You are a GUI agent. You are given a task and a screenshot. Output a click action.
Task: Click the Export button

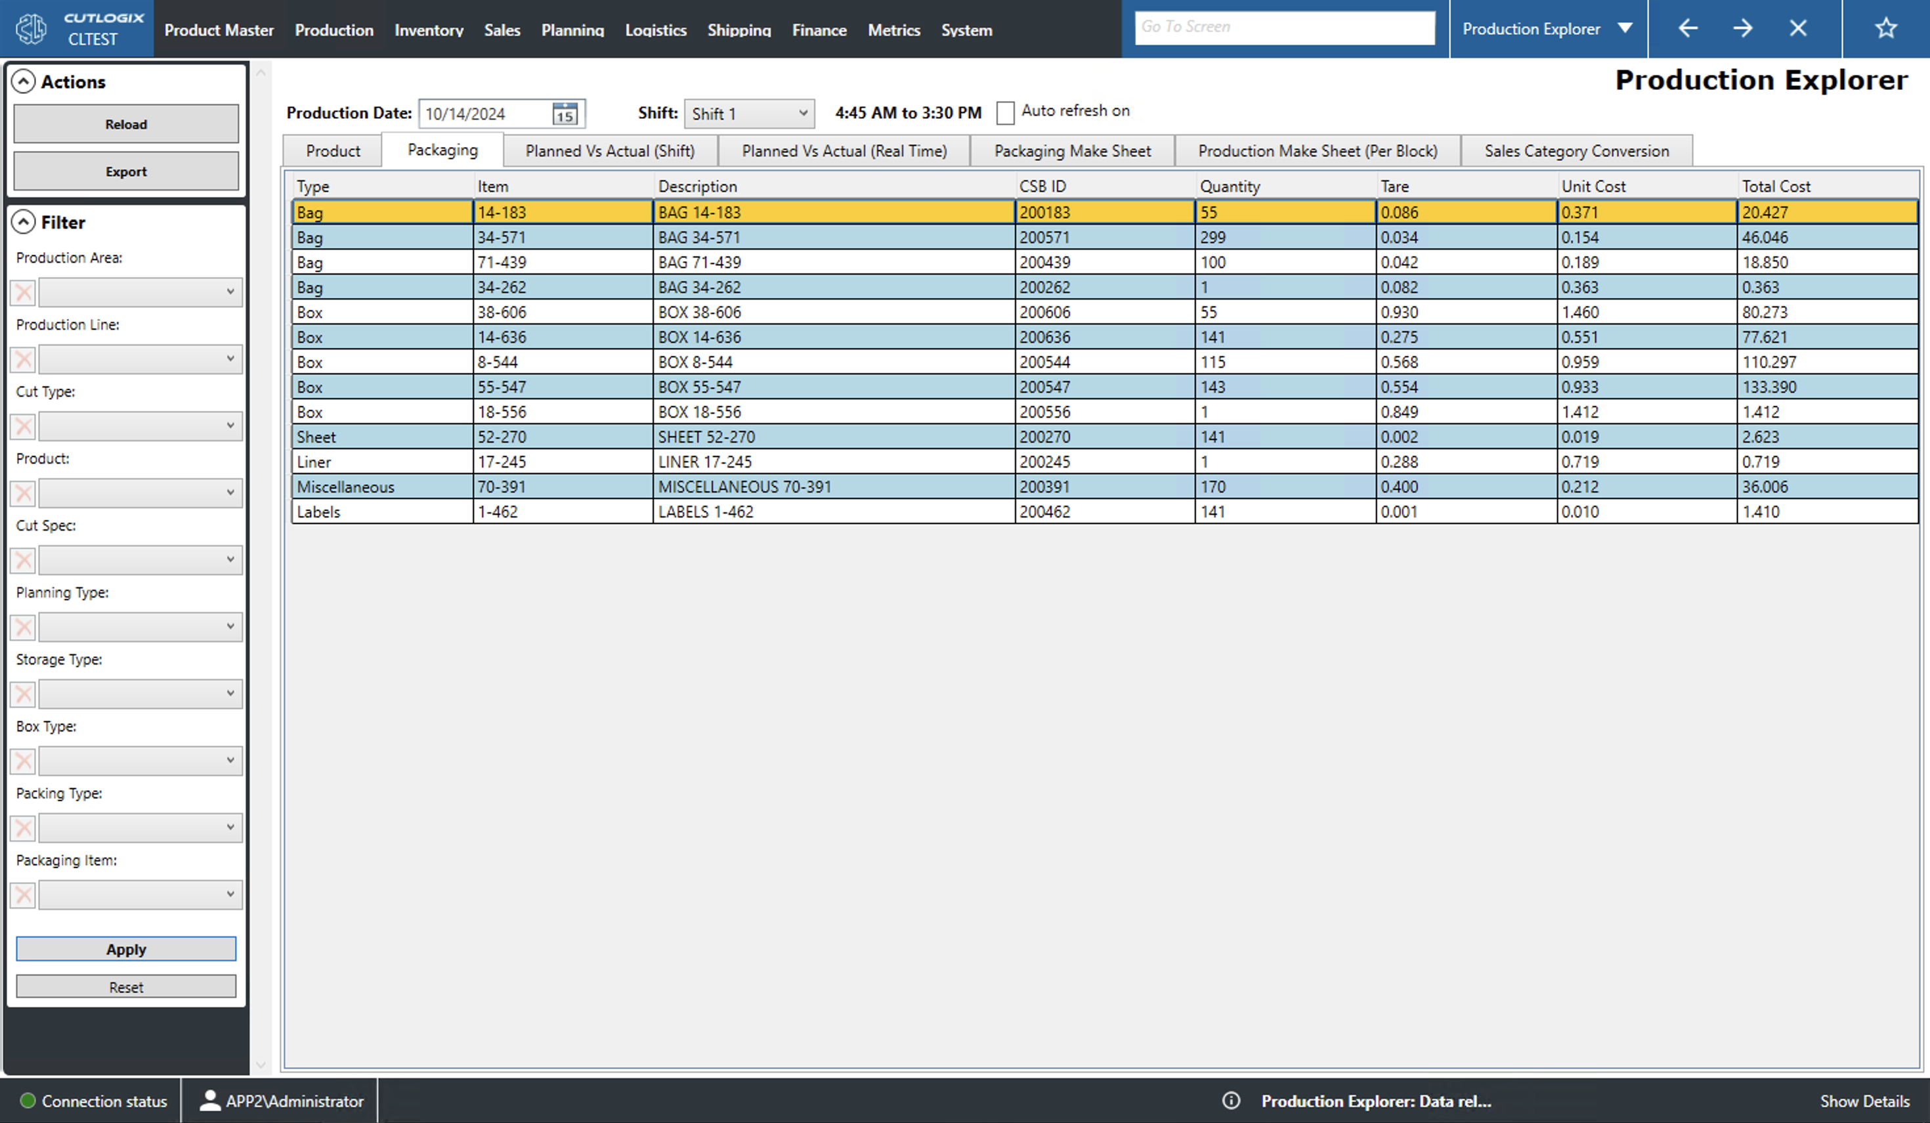125,171
